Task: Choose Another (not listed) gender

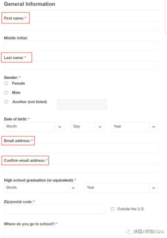Action: point(6,102)
